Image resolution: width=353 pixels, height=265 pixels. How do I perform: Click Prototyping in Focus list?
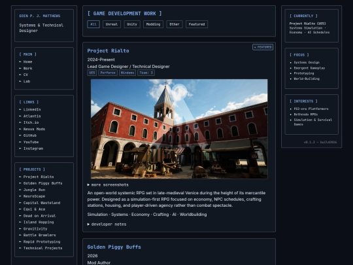click(304, 73)
